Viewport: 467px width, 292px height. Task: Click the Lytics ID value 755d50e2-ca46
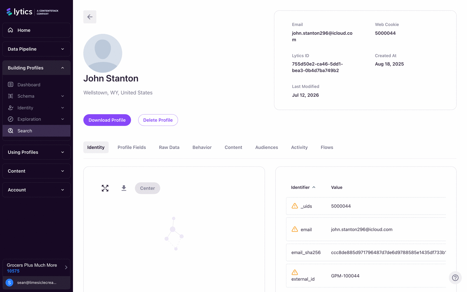(317, 67)
